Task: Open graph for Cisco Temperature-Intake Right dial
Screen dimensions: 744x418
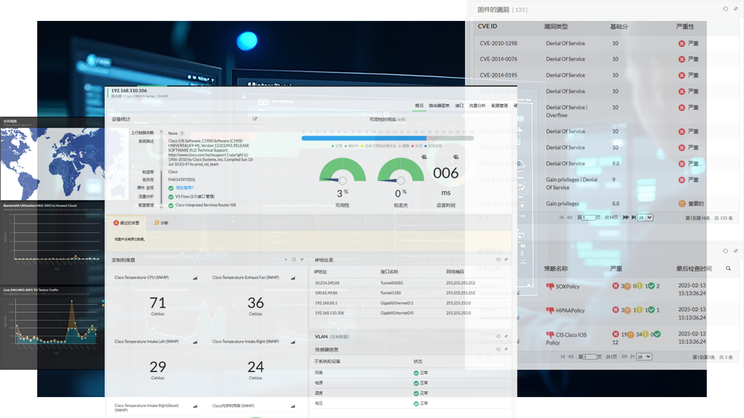Action: point(292,342)
